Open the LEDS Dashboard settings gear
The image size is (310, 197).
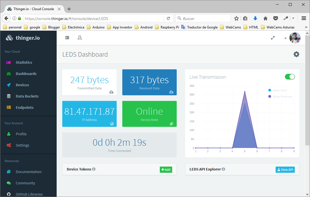coord(296,54)
